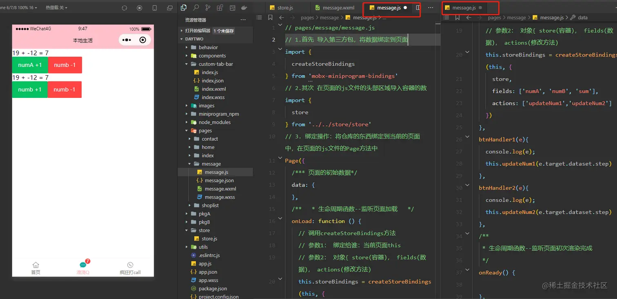This screenshot has height=299, width=617.
Task: Open package.json in file tree
Action: point(213,288)
